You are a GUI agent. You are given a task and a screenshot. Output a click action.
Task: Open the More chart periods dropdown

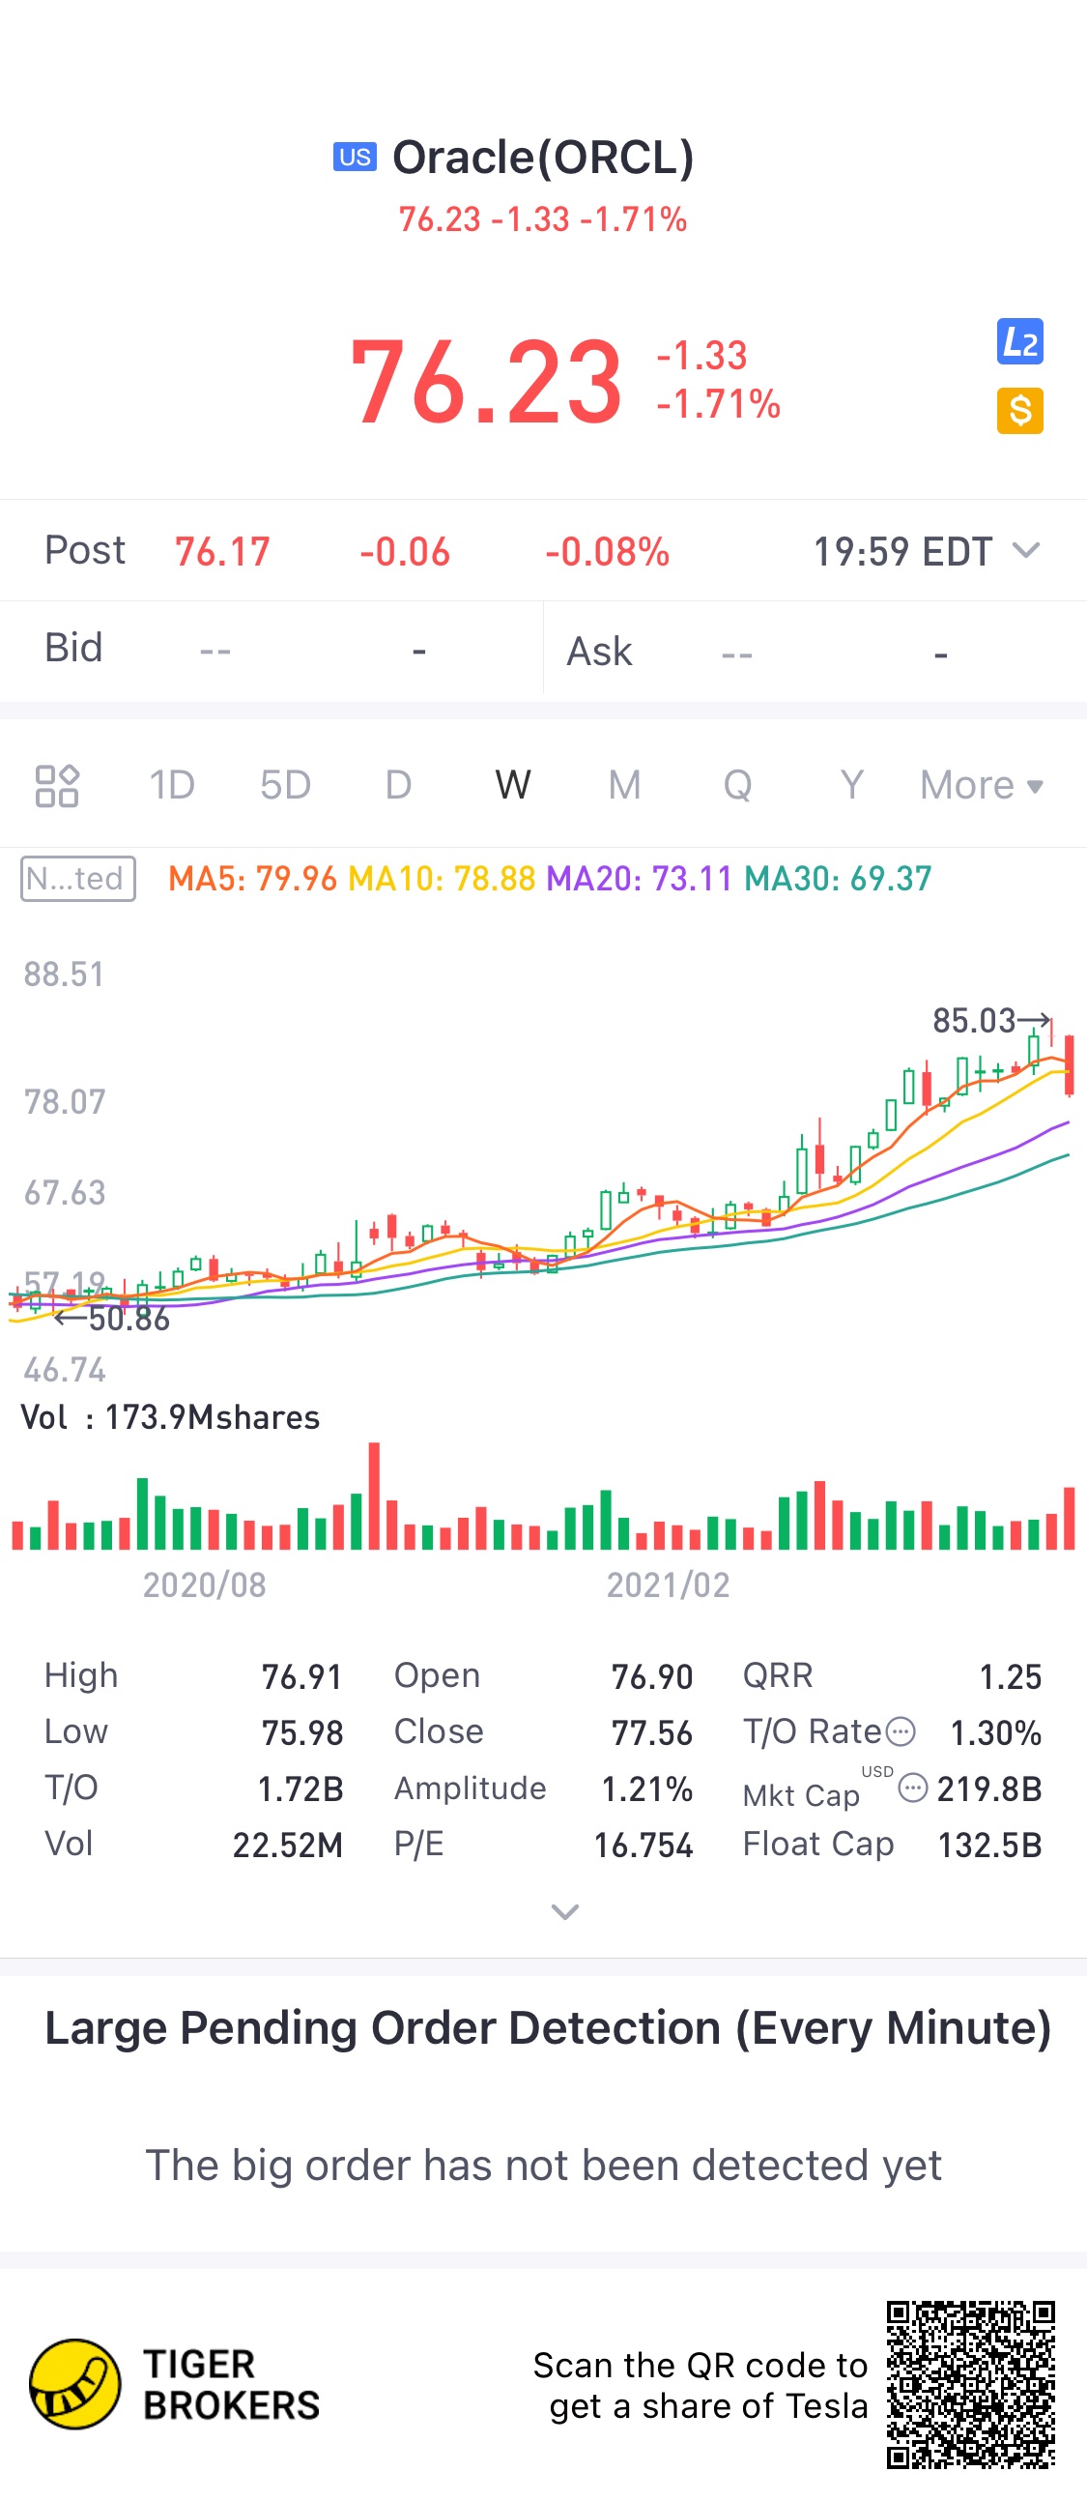[982, 785]
